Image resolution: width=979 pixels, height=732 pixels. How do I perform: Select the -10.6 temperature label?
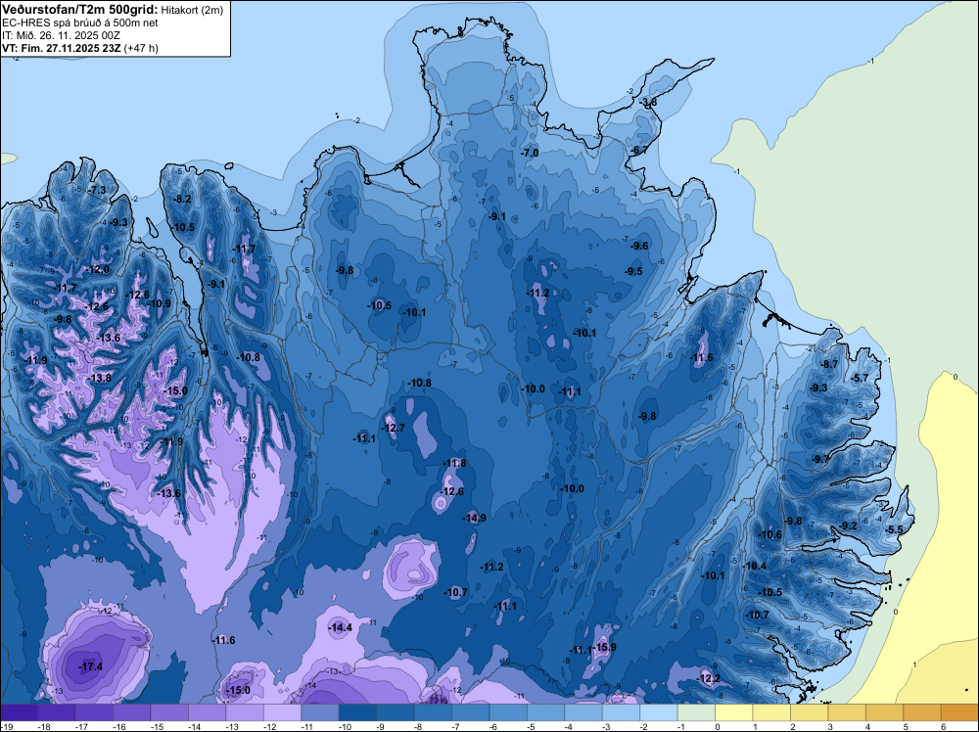pyautogui.click(x=769, y=534)
